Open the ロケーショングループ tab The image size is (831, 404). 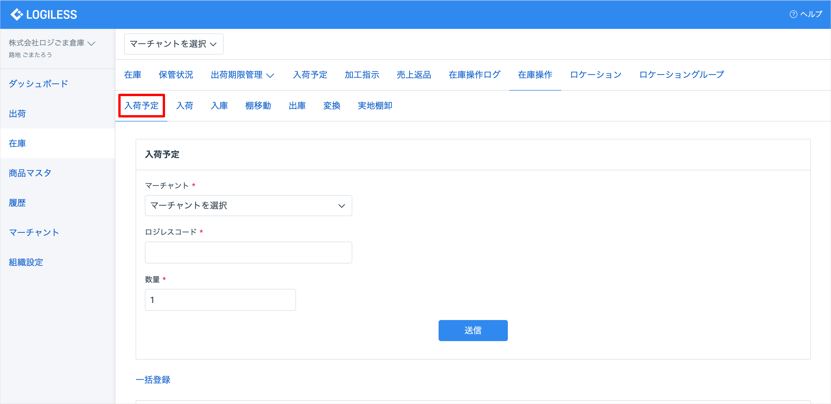point(682,75)
